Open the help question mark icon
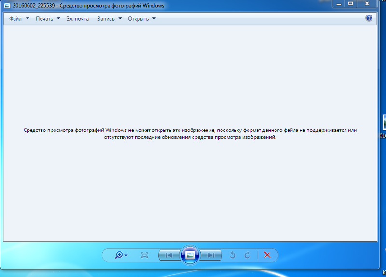386x277 pixels. (x=369, y=18)
